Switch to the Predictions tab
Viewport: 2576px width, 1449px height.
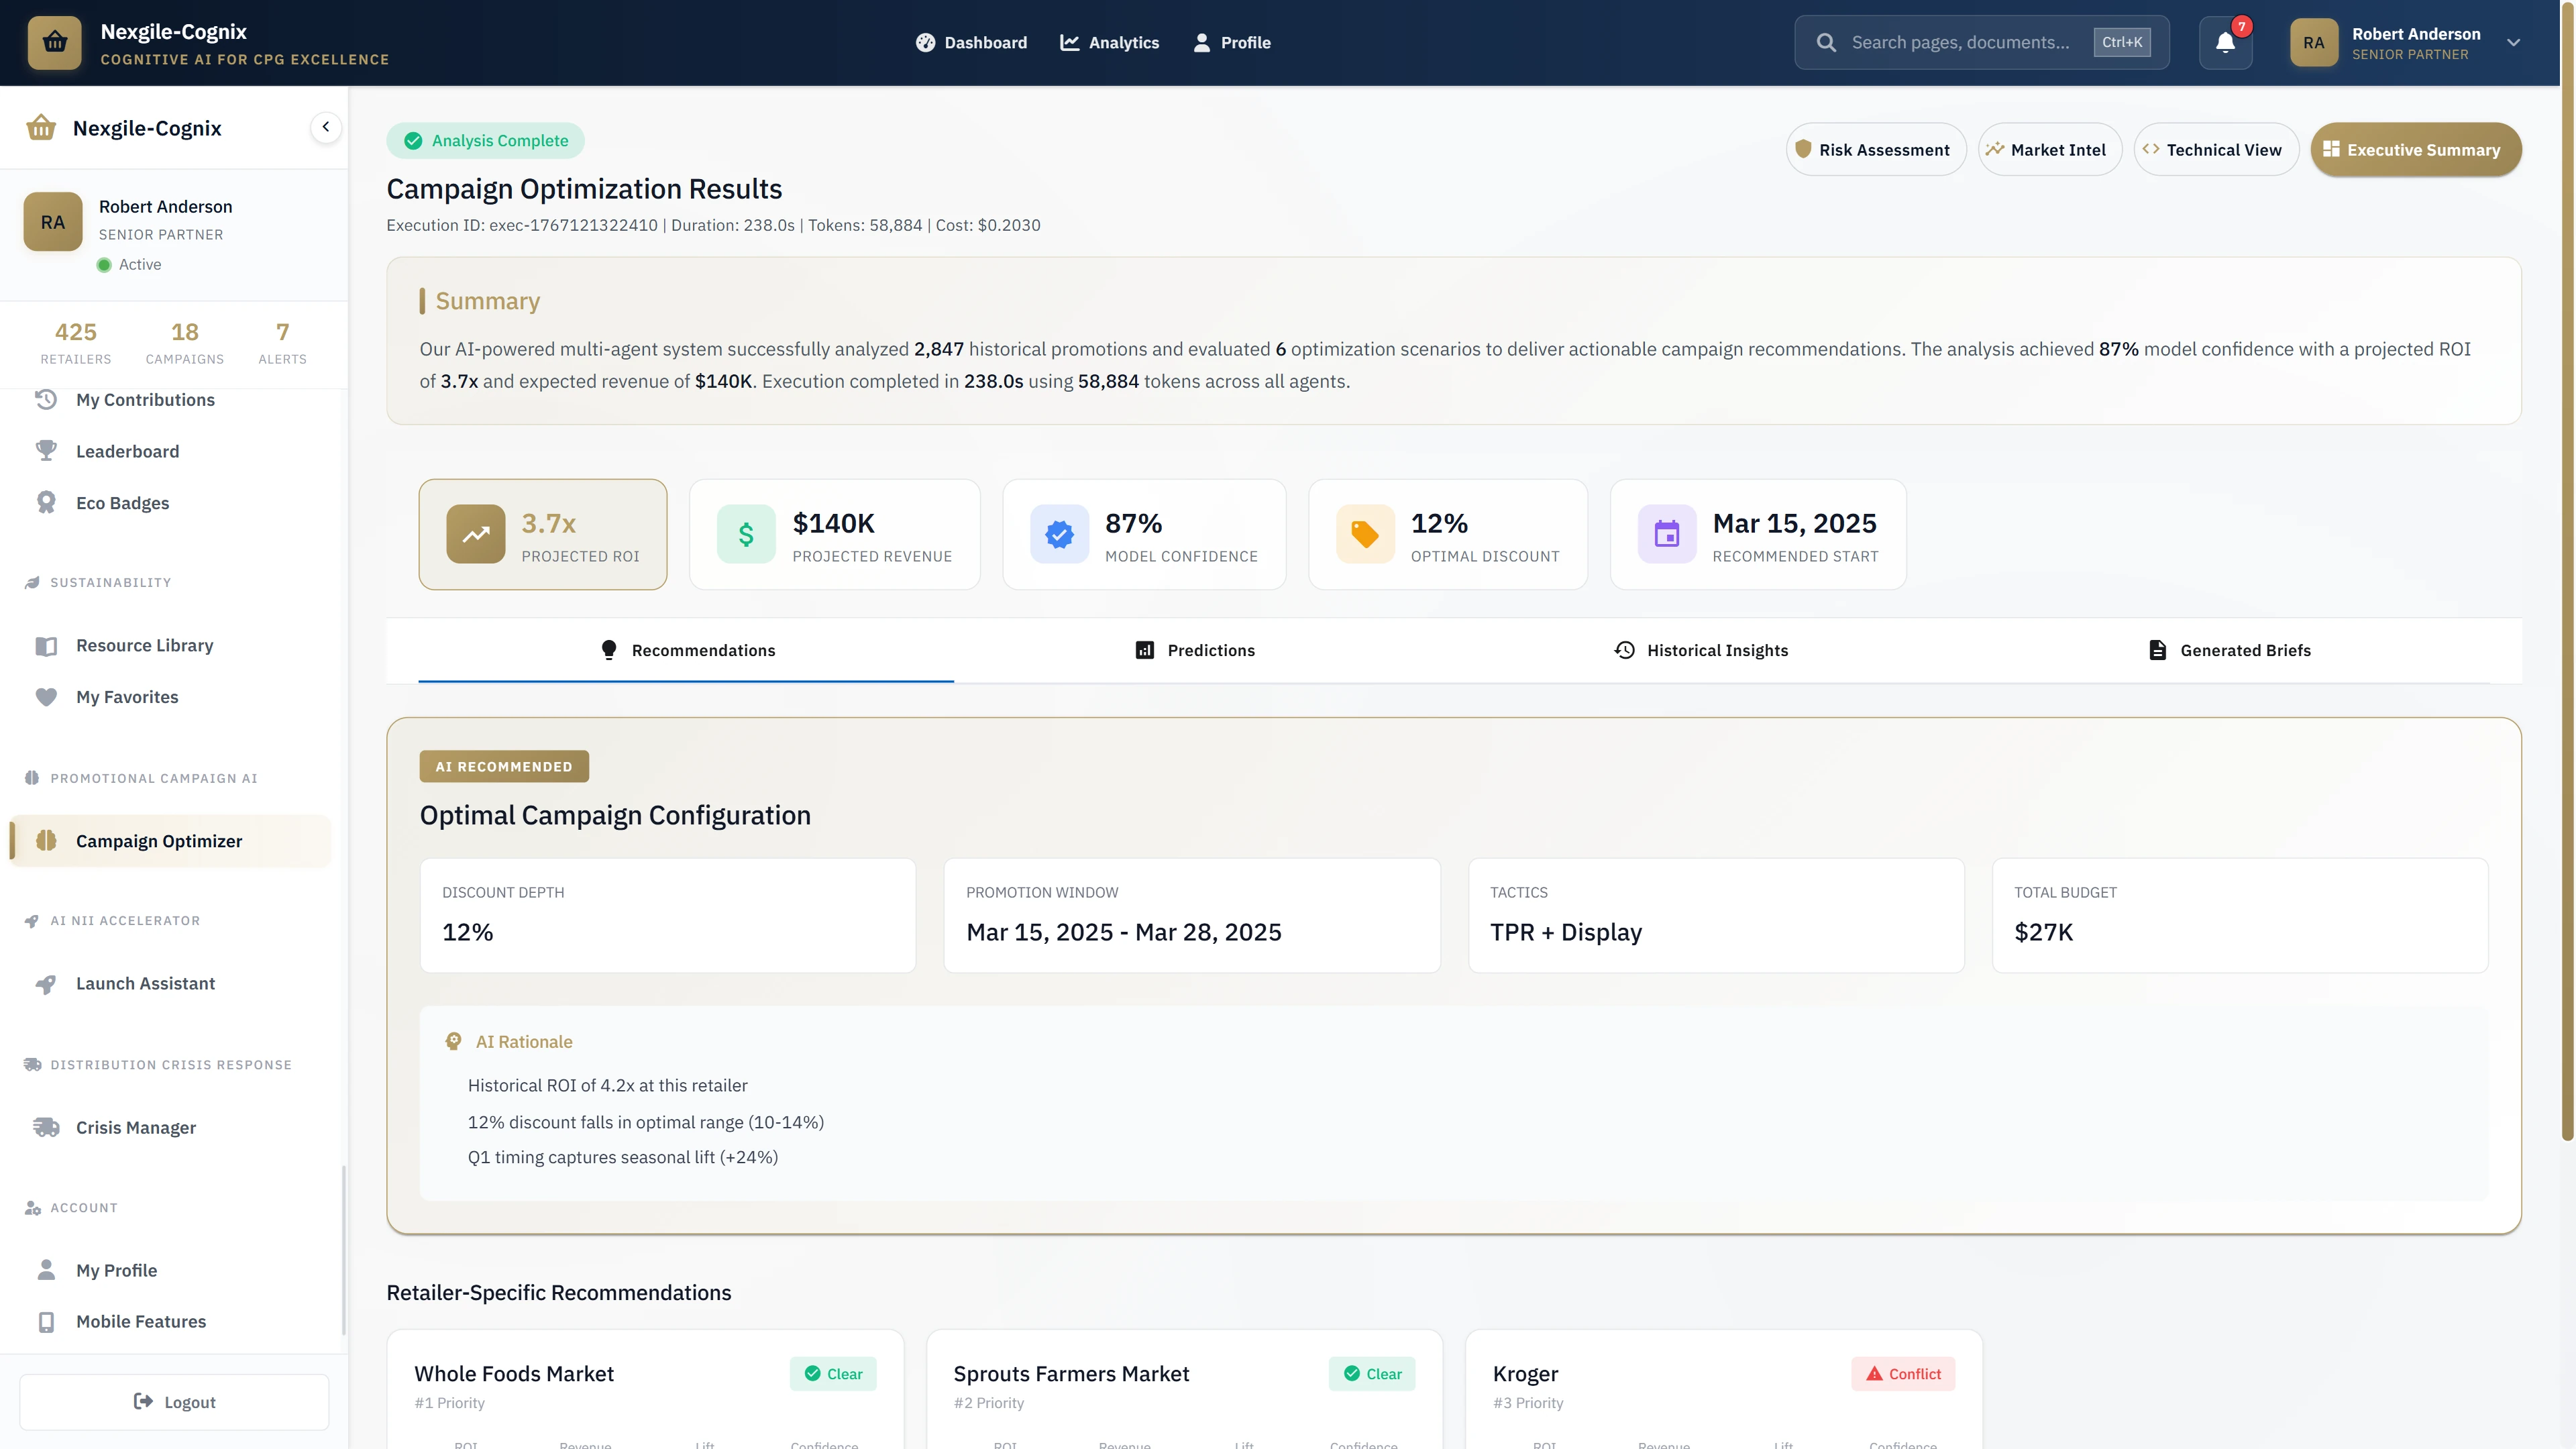point(1195,650)
